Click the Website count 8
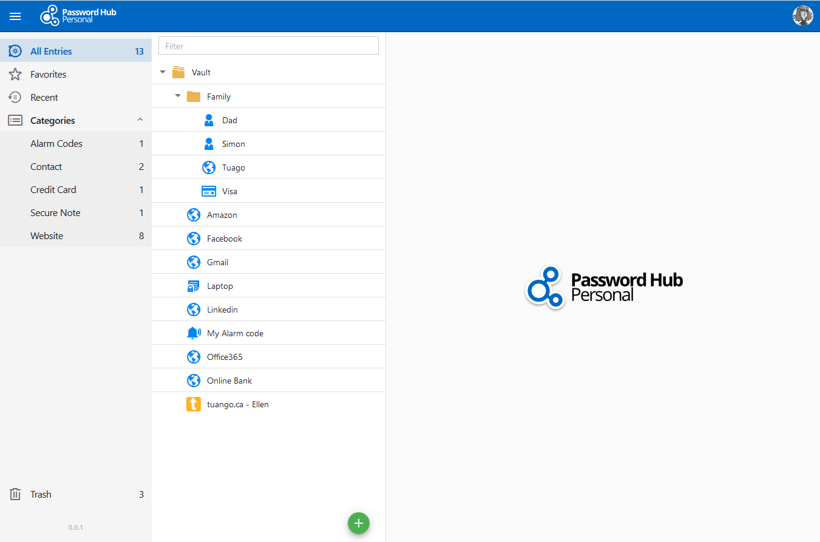The height and width of the screenshot is (542, 820). coord(141,236)
